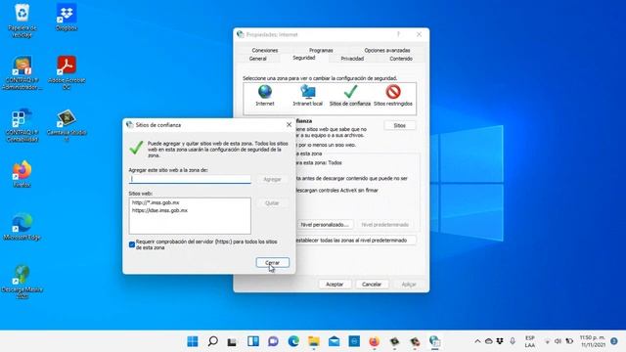Show hidden tray icons chevron

[x=477, y=341]
